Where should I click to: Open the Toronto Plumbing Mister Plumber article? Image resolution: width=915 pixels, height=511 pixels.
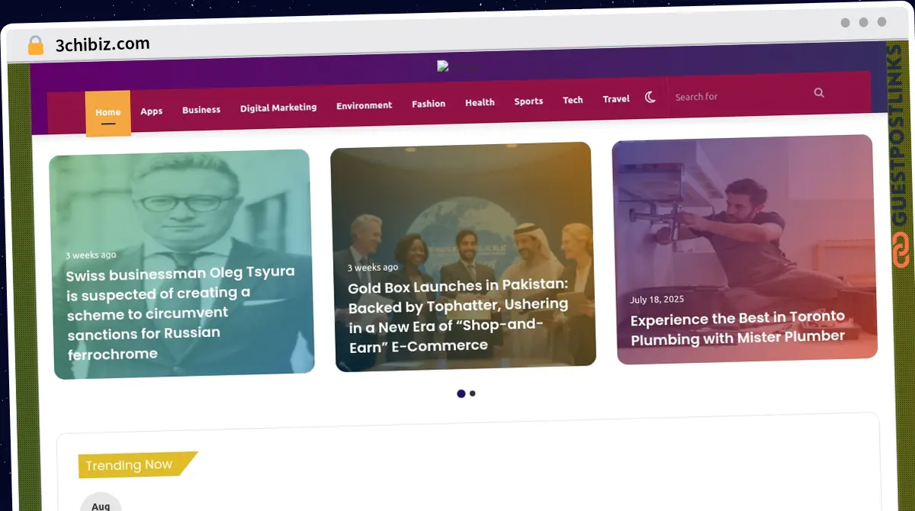tap(737, 328)
